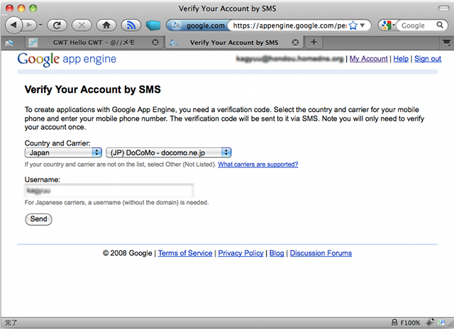Click into the Username text field
The image size is (454, 329).
109,191
